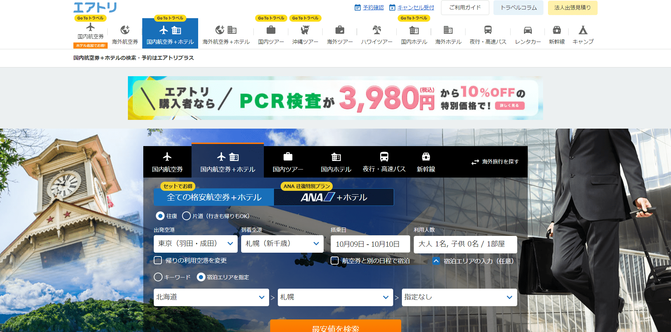This screenshot has height=332, width=671.
Task: Open 北海道 region dropdown
Action: (x=211, y=297)
